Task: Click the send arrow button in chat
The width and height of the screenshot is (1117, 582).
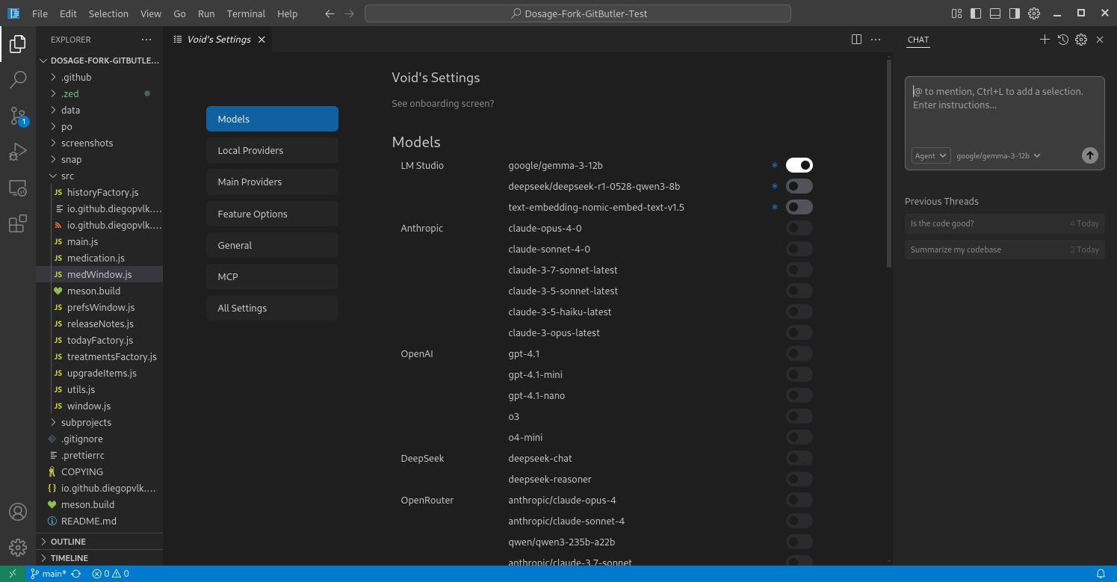Action: 1090,155
